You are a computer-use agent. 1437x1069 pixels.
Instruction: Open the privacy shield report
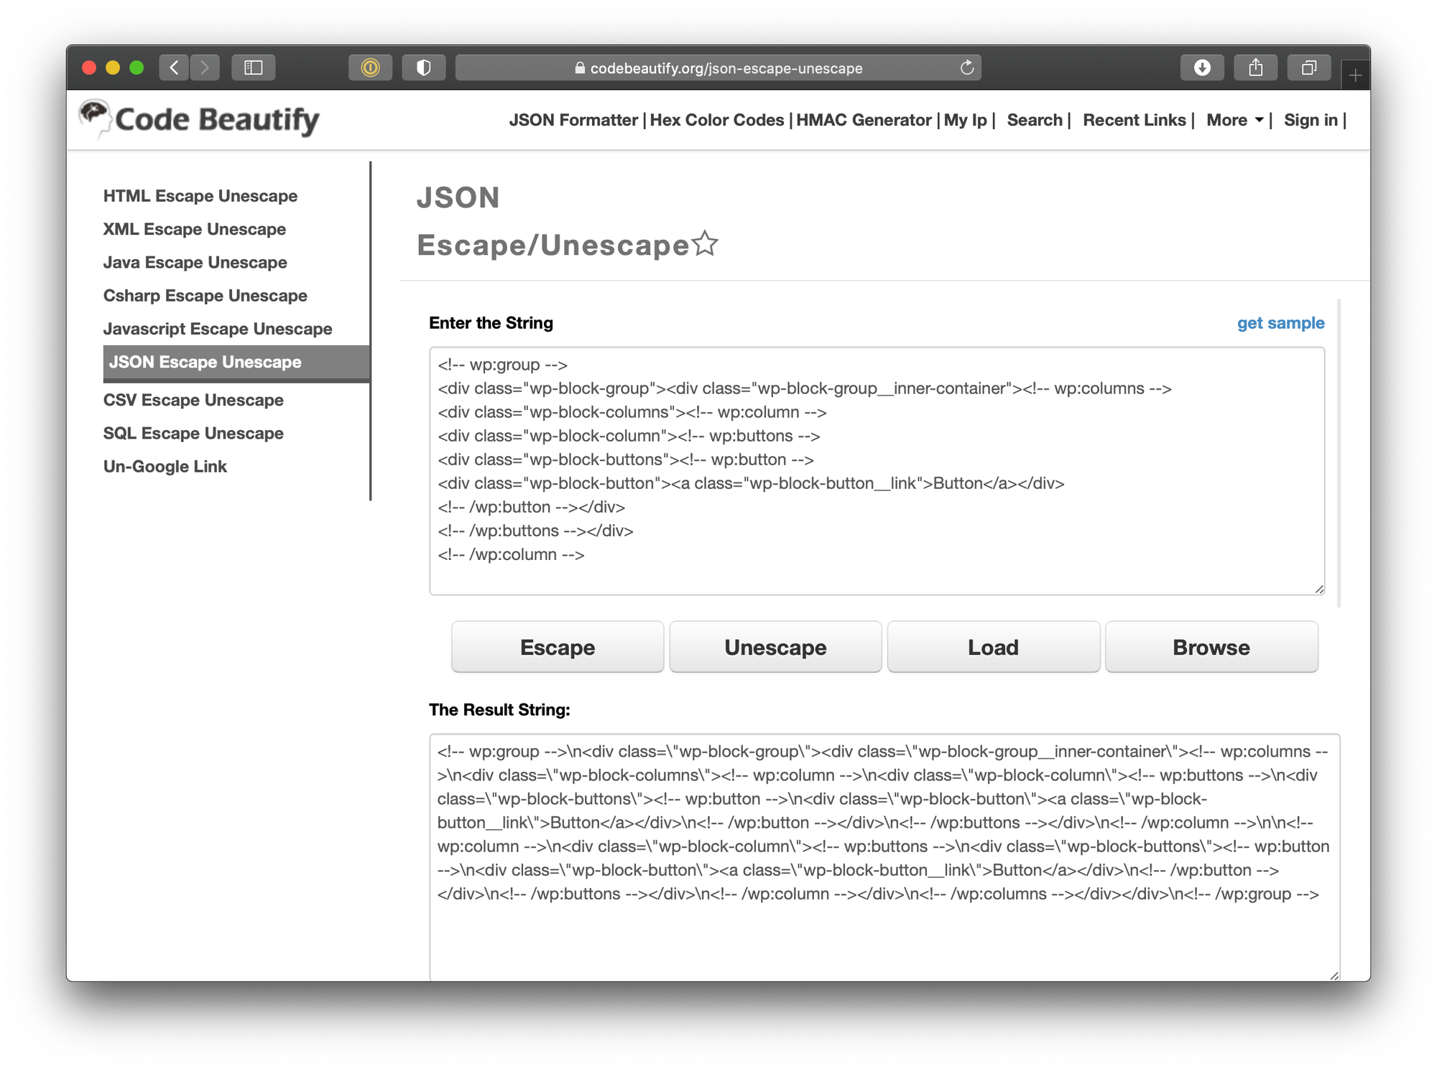[423, 67]
